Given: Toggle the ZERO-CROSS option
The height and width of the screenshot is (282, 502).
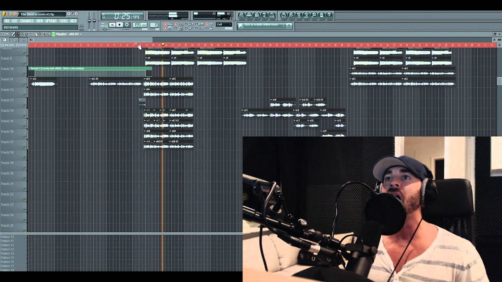Looking at the screenshot, I should point(9,45).
